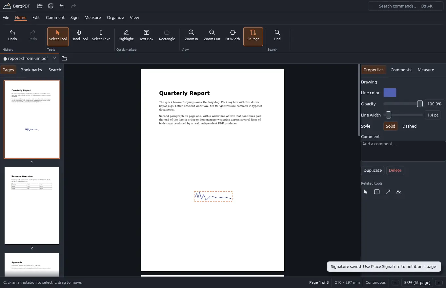Click the arrow icon under Related tools
446x288 pixels.
coord(388,192)
